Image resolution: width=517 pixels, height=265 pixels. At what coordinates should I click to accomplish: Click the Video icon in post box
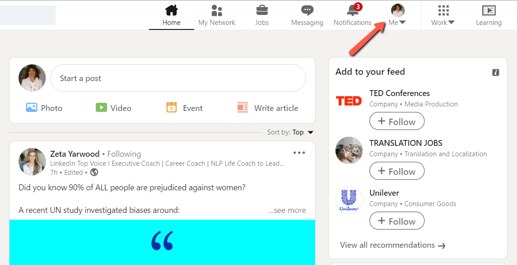pyautogui.click(x=101, y=108)
